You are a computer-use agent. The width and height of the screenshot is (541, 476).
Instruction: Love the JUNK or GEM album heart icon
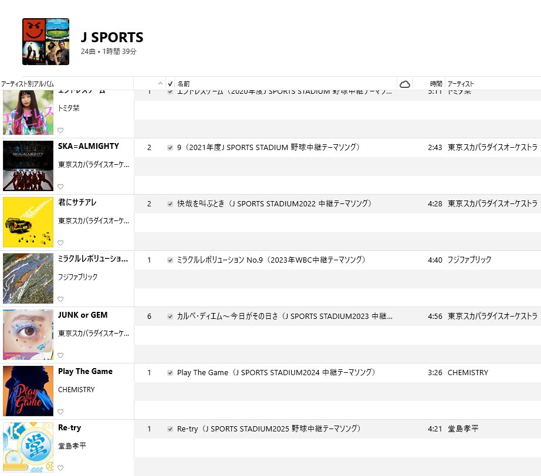60,355
